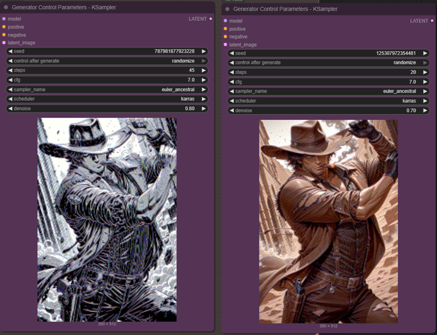The width and height of the screenshot is (437, 335).
Task: Decrease steps from 20 in right node
Action: coord(232,72)
